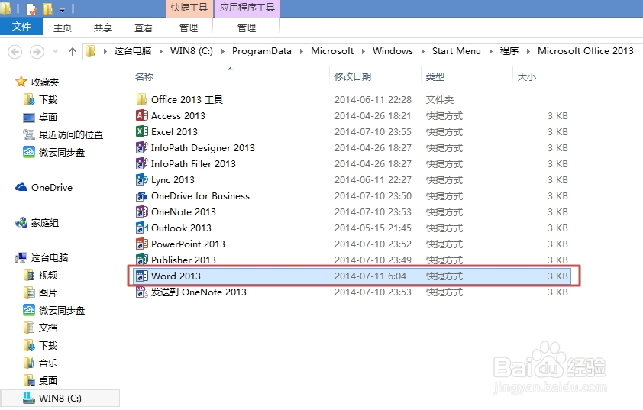Open OneDrive in the navigation pane
643x410 pixels.
tap(44, 187)
